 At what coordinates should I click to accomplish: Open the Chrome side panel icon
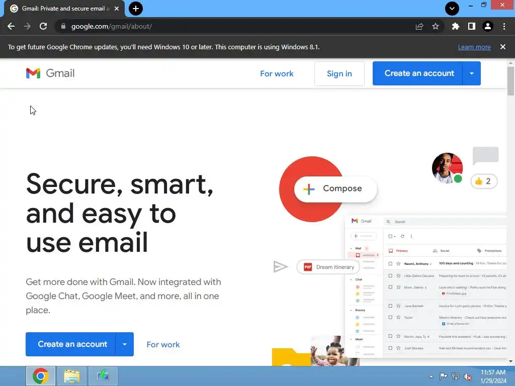[x=472, y=26]
